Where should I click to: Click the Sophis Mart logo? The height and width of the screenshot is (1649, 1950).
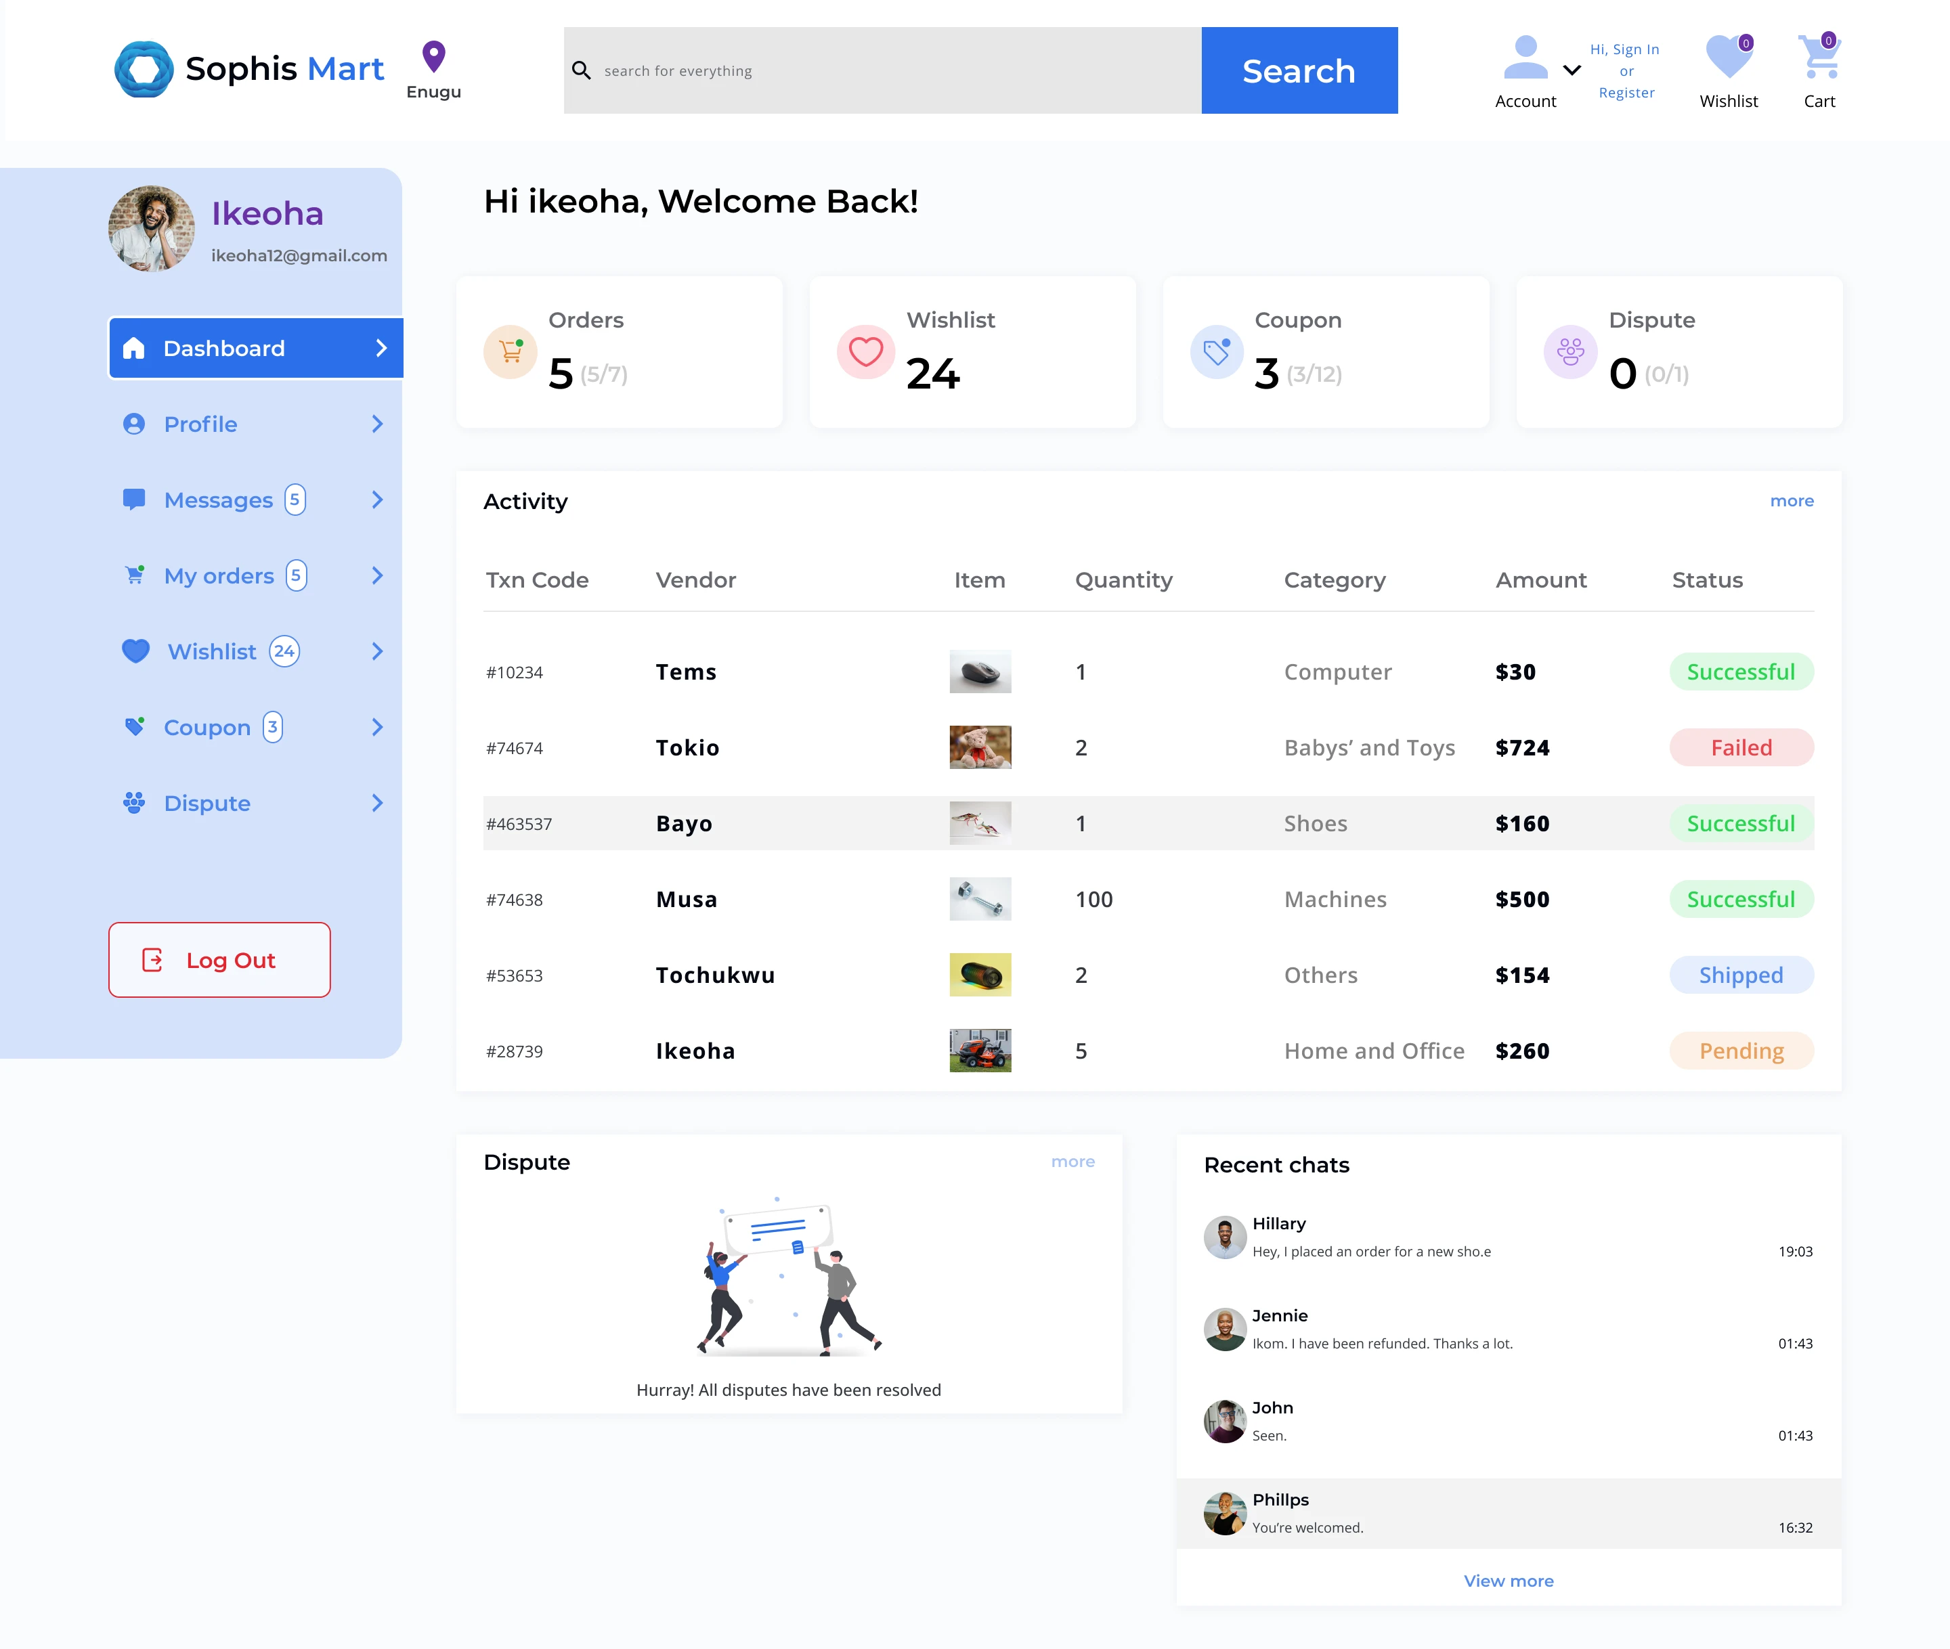click(143, 69)
